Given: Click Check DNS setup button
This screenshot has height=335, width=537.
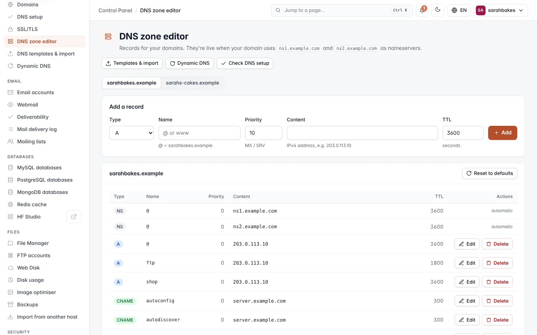Looking at the screenshot, I should [245, 63].
